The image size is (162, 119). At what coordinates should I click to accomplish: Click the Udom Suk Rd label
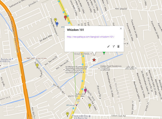tap(118, 116)
